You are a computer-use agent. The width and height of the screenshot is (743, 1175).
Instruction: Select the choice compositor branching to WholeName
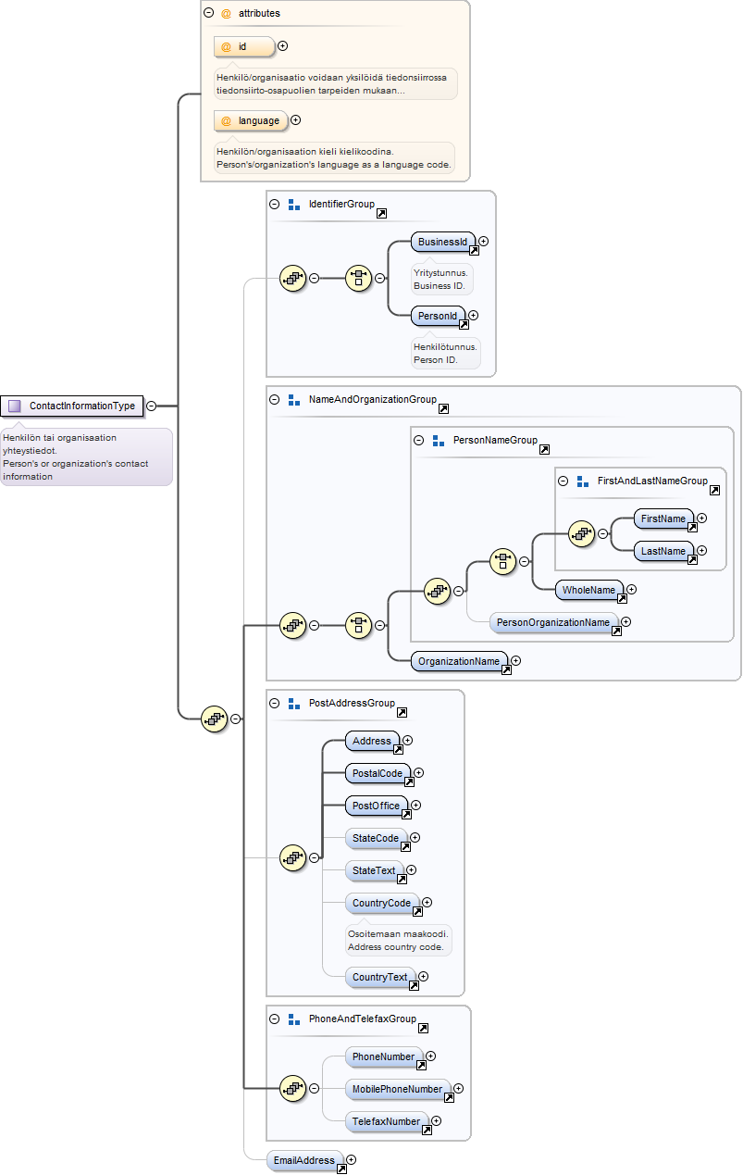pos(503,561)
